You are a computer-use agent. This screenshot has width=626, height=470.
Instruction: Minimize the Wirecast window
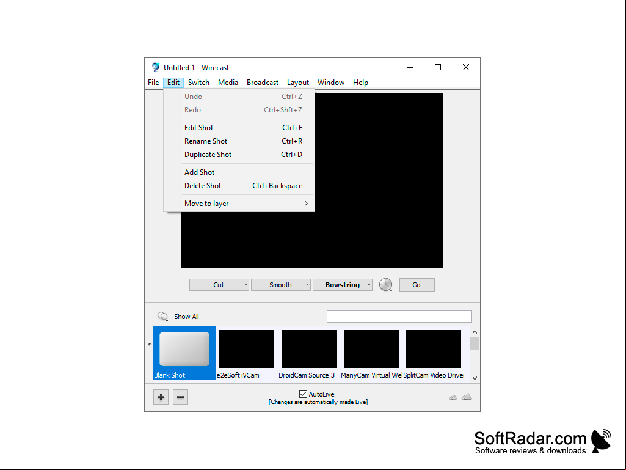(x=410, y=67)
